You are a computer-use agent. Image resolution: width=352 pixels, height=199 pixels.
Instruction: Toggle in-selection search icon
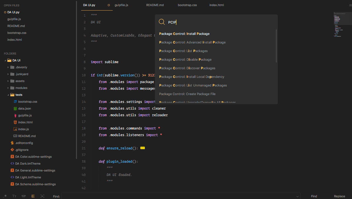point(43,196)
